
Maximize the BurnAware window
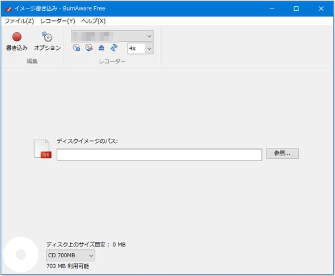[296, 9]
